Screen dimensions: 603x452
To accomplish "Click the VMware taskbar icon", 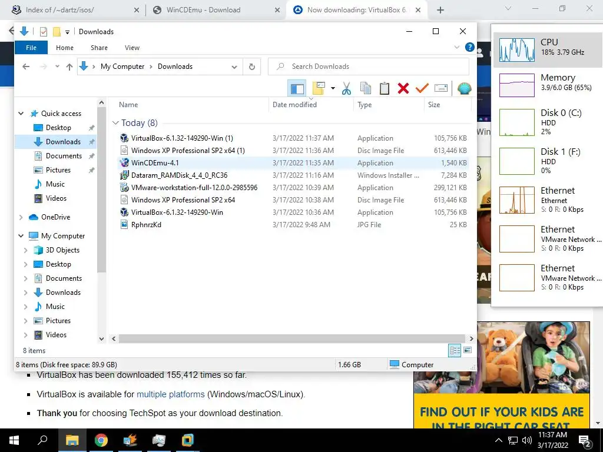I will (188, 440).
